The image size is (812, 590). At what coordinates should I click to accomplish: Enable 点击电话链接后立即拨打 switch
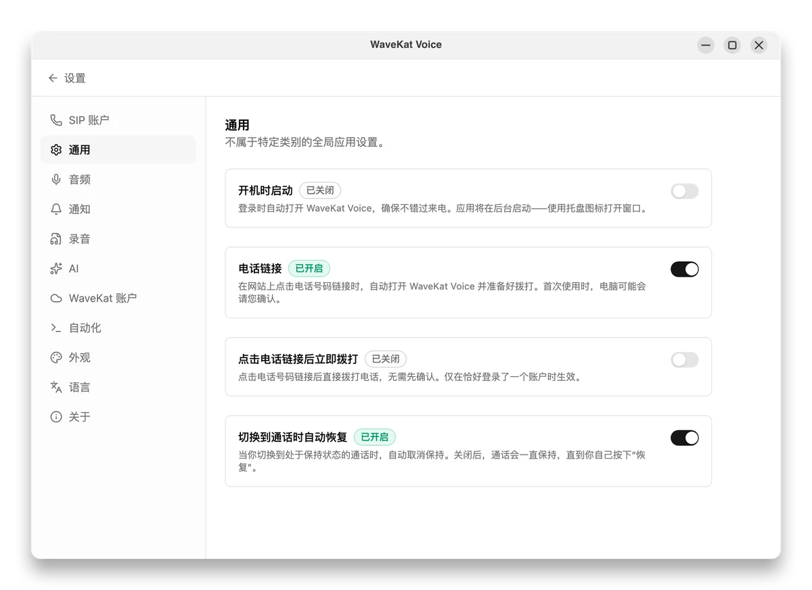pyautogui.click(x=684, y=360)
